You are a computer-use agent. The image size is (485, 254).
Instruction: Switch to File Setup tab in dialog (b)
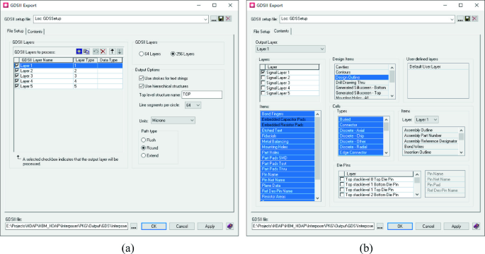tap(262, 32)
